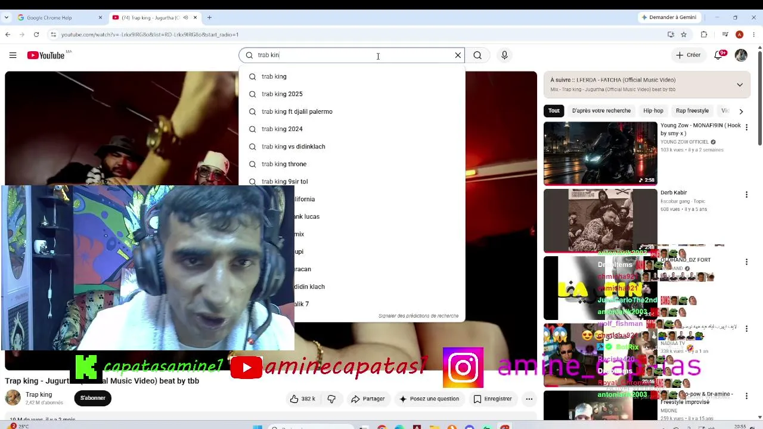Submit search with the magnifier button
Viewport: 763px width, 429px height.
(477, 55)
